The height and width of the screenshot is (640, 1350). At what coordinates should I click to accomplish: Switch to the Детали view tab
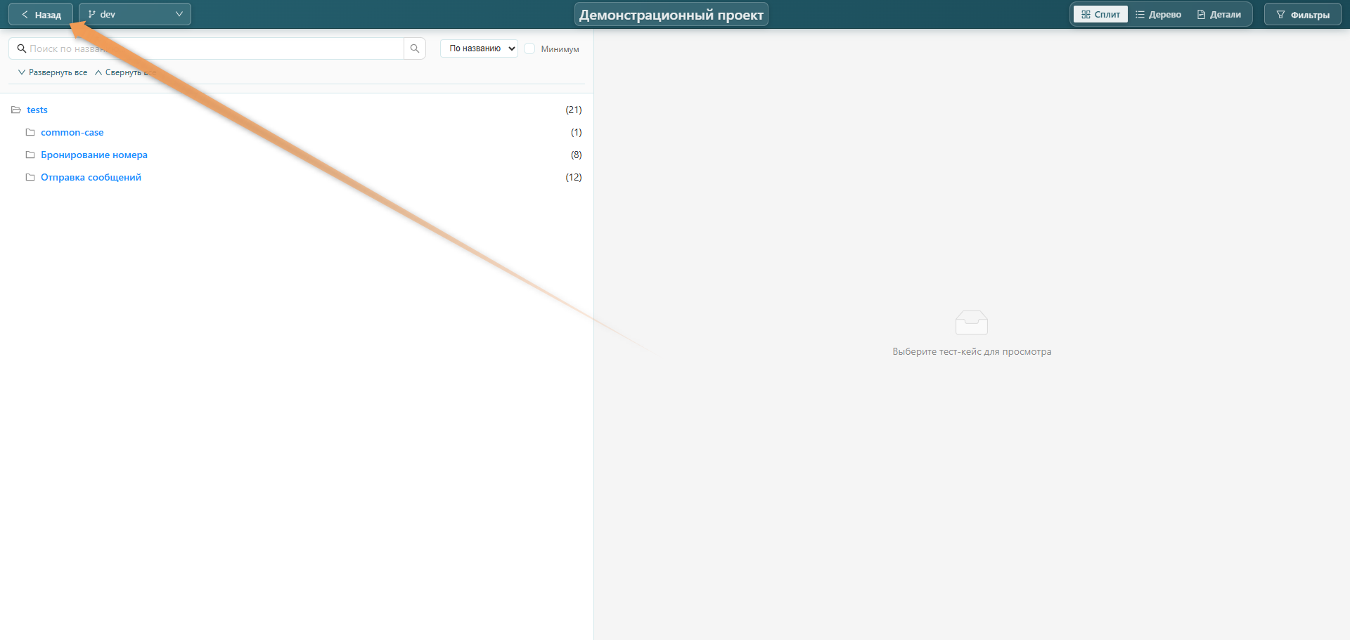pyautogui.click(x=1219, y=15)
